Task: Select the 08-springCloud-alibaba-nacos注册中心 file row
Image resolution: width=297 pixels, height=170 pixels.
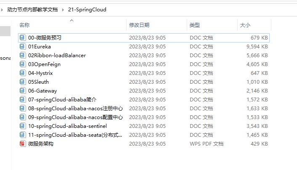Action: point(144,109)
